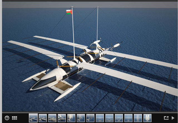178x123 pixels.
Task: View the twelfth thumbnail in the strip
Action: coord(138,118)
